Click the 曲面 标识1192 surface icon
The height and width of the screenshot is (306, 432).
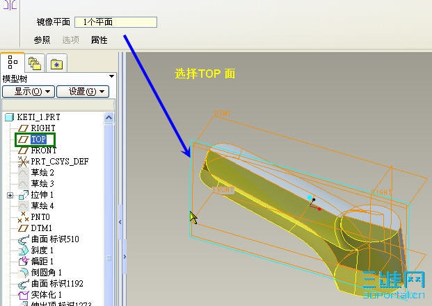(24, 284)
